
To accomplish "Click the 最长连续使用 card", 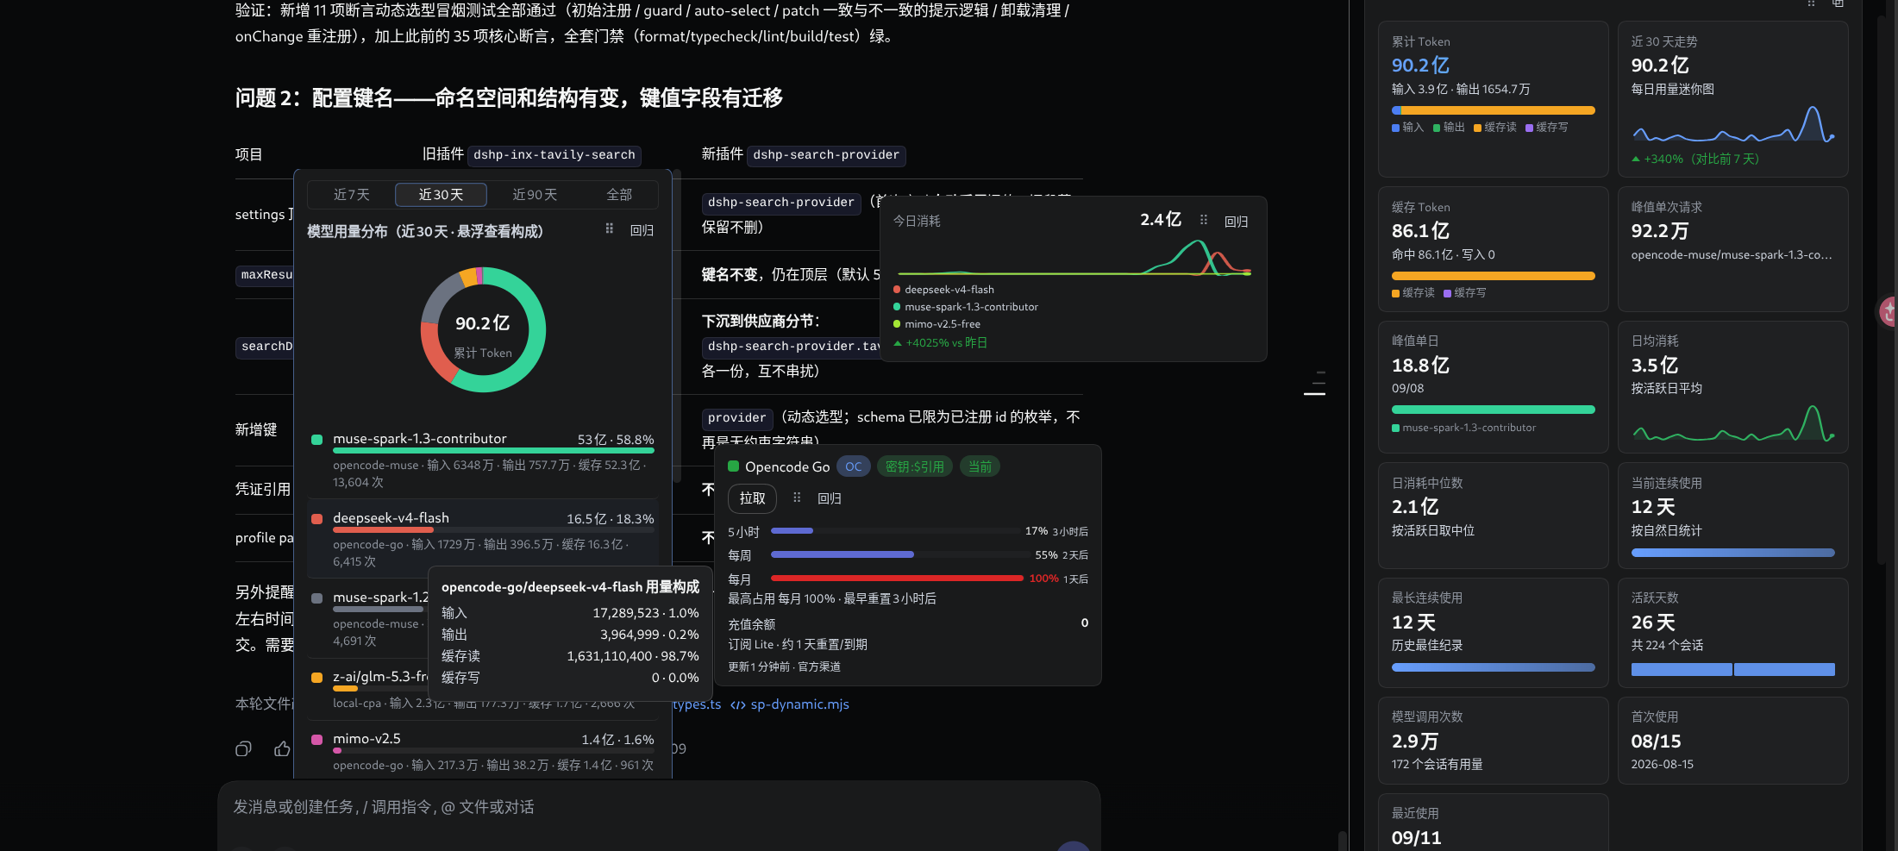I will 1493,632.
